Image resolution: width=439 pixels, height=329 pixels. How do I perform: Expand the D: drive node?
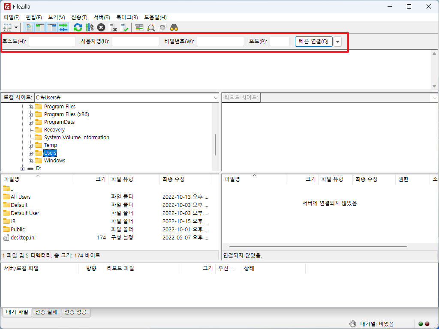[x=22, y=169]
